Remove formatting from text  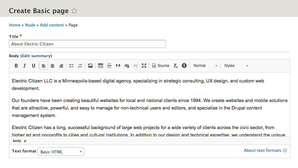(x=175, y=66)
